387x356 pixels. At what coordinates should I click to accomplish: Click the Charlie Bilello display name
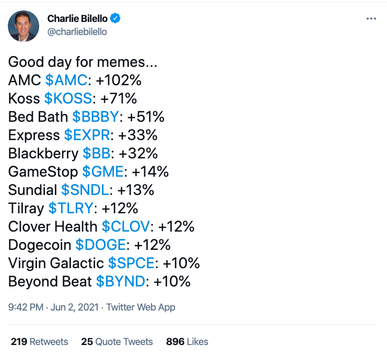coord(77,19)
